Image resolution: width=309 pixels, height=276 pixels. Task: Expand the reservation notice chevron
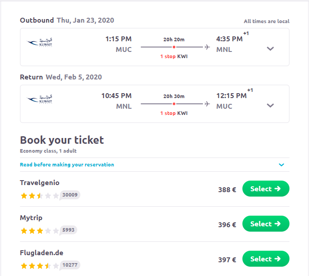click(281, 165)
